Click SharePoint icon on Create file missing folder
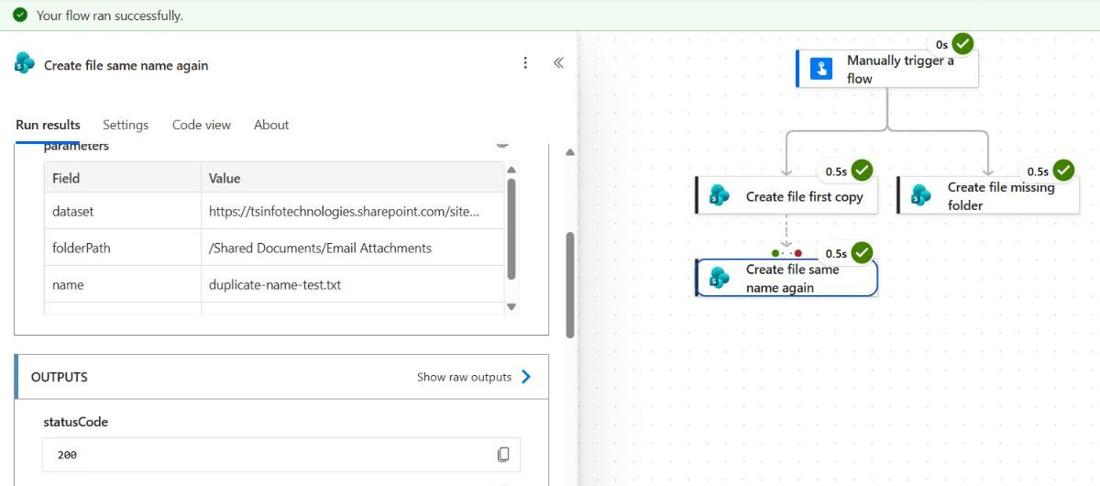Image resolution: width=1100 pixels, height=486 pixels. (921, 195)
